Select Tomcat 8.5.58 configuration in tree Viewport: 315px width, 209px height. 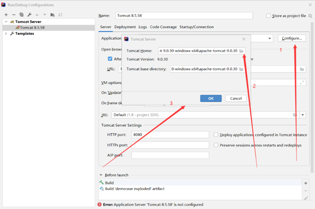[49, 28]
